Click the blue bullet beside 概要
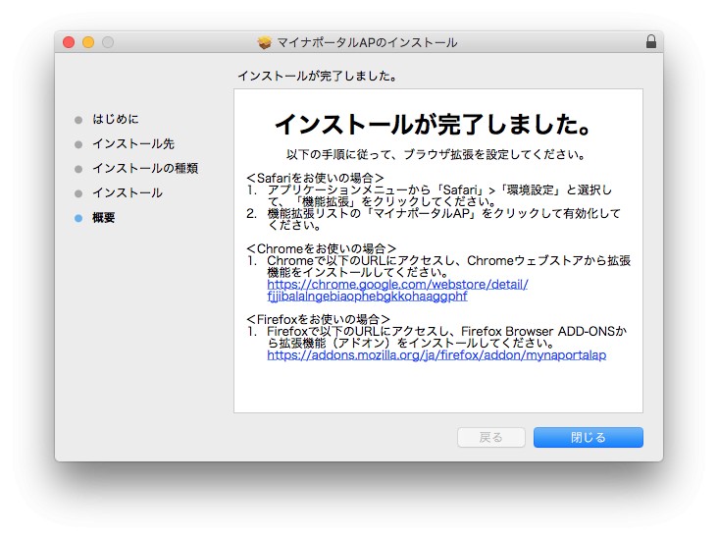Viewport: 718px width, 540px height. 78,218
